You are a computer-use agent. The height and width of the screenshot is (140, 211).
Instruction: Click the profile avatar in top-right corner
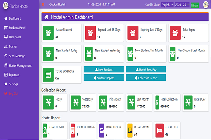(206, 4)
